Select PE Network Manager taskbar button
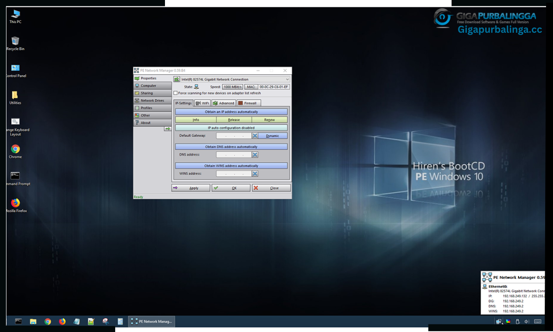Viewport: 553px width, 332px height. pyautogui.click(x=152, y=321)
